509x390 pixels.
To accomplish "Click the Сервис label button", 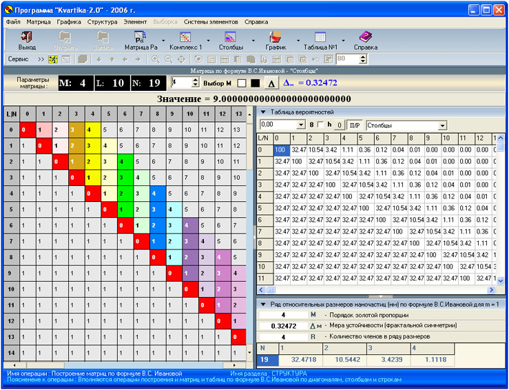I will 18,59.
